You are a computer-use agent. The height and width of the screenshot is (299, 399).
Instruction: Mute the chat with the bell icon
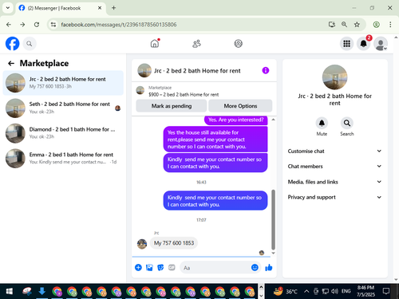pyautogui.click(x=322, y=123)
